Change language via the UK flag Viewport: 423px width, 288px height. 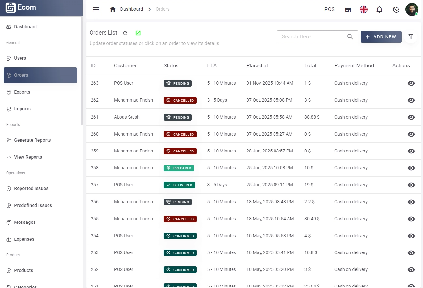tap(363, 9)
